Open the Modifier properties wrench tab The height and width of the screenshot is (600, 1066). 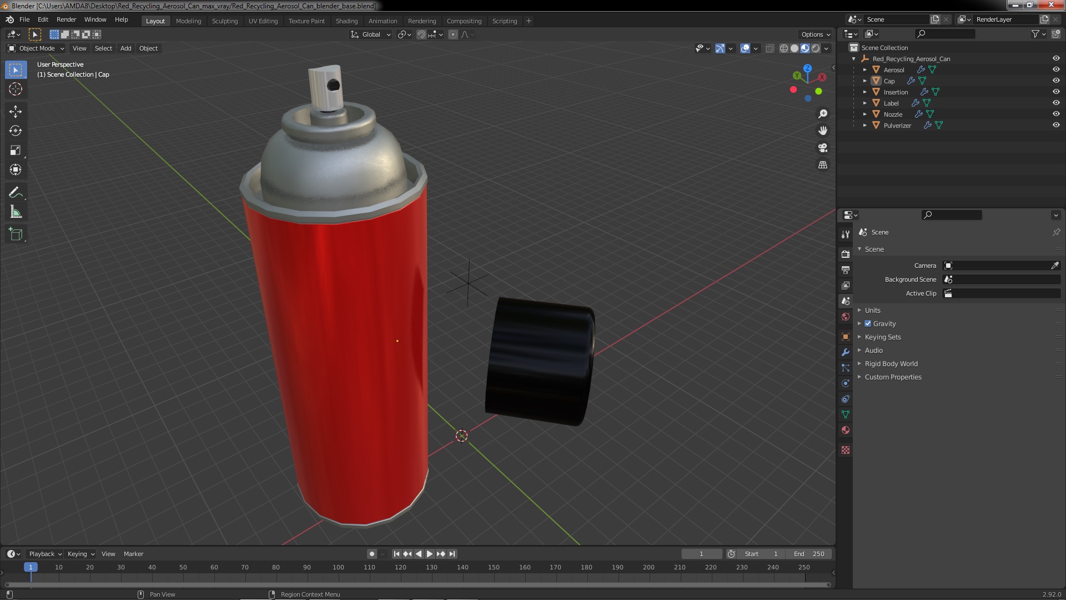click(x=846, y=352)
